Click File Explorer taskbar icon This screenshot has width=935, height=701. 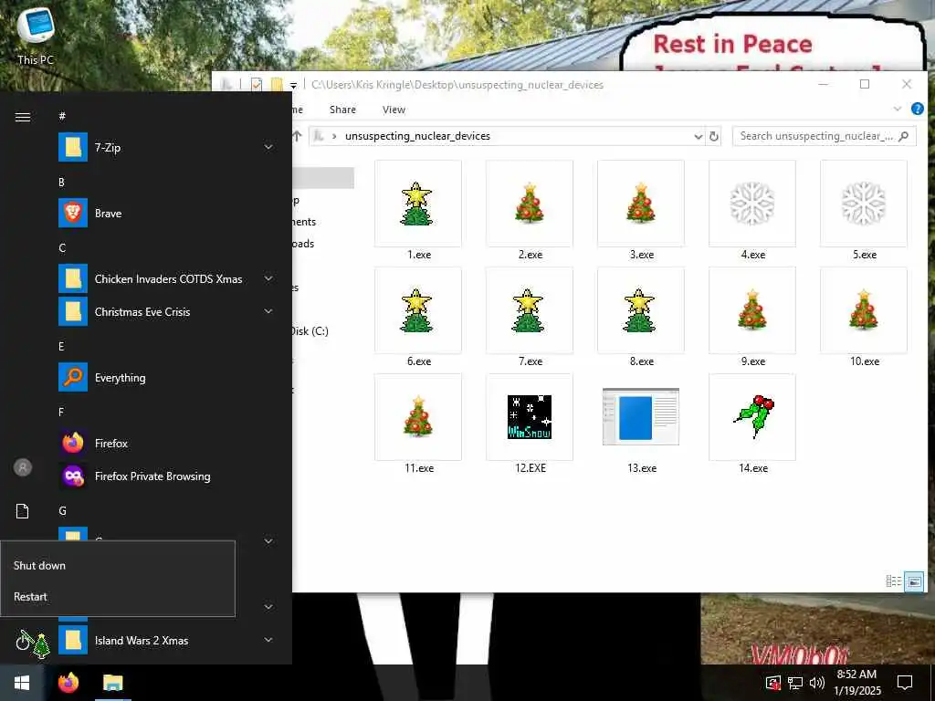[112, 683]
